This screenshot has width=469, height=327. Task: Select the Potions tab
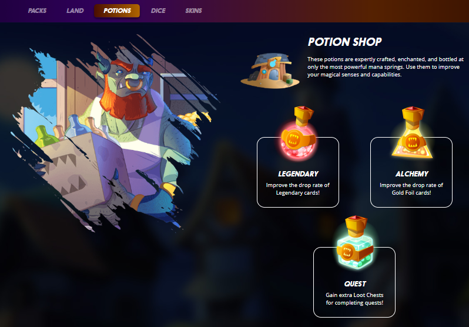117,11
